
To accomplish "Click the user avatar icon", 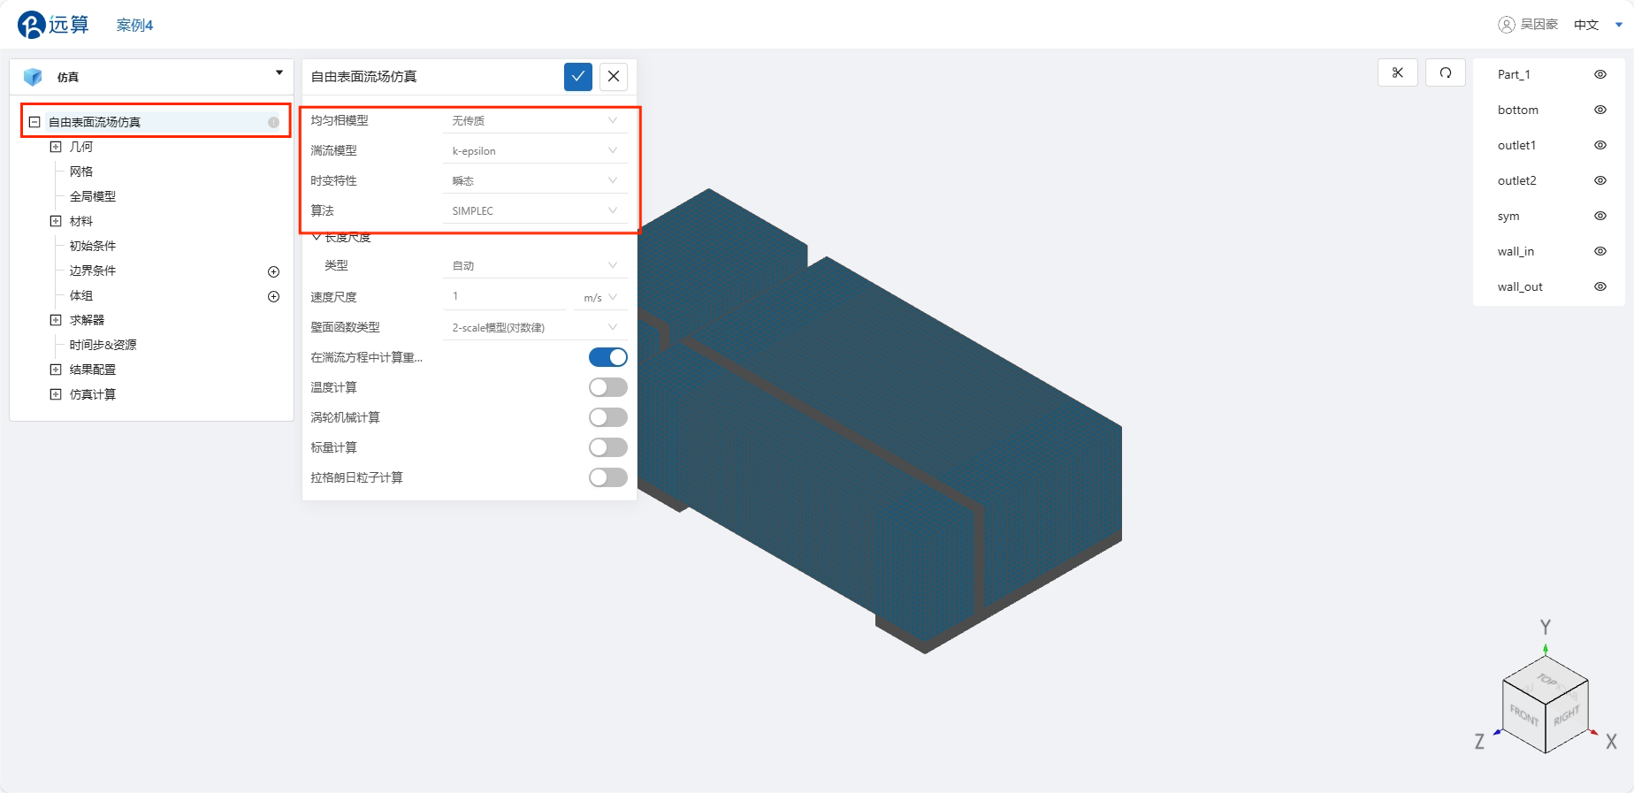I will (1507, 25).
